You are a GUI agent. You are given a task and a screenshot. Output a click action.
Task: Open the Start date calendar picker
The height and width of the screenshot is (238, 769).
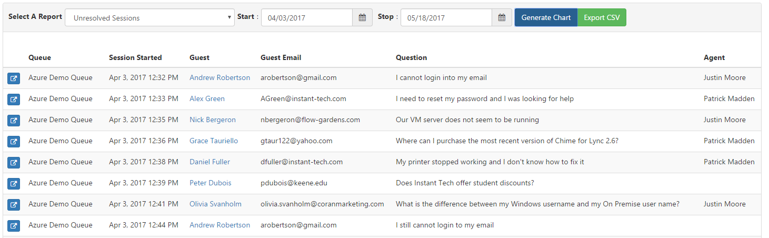(362, 17)
